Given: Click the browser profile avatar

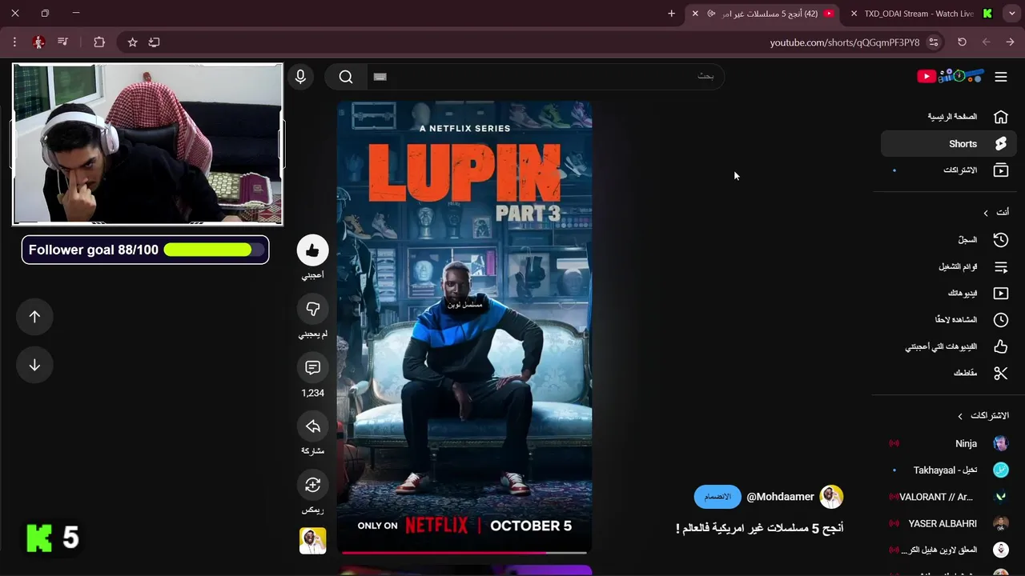Looking at the screenshot, I should 38,42.
